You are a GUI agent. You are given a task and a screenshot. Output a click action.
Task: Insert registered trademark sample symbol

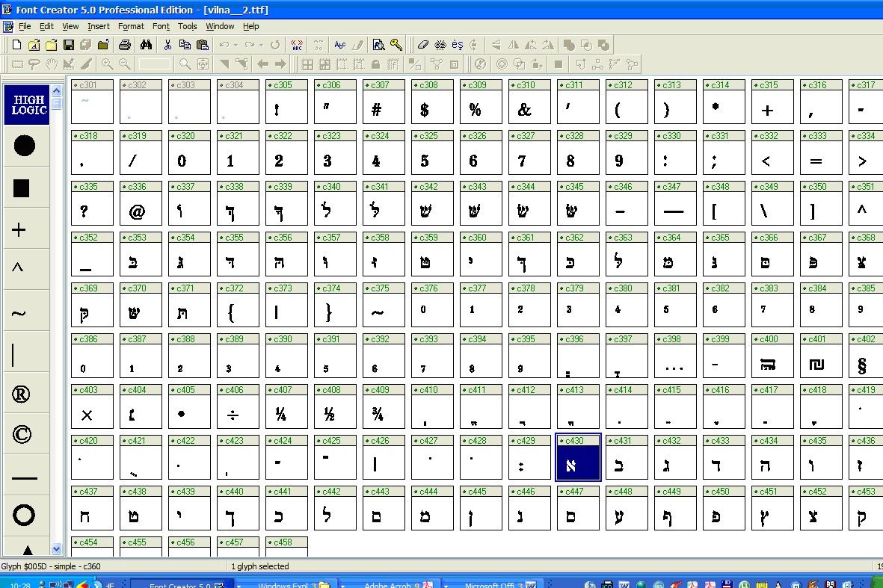click(21, 394)
